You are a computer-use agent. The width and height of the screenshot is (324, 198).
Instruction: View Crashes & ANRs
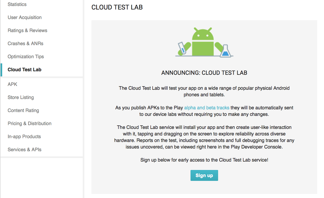[25, 44]
